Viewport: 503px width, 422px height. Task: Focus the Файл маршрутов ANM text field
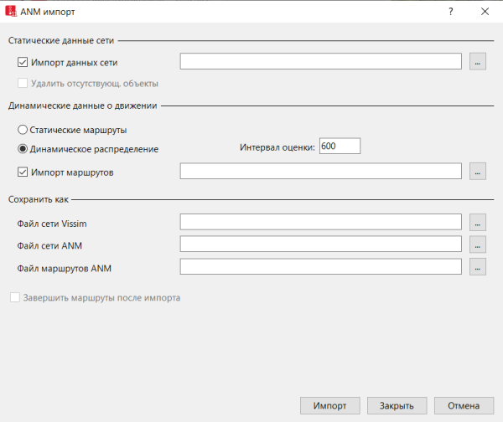pos(321,267)
